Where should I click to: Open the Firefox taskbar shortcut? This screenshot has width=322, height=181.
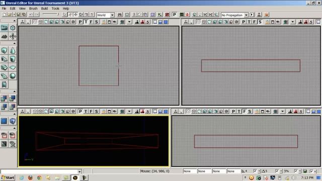coord(30,177)
